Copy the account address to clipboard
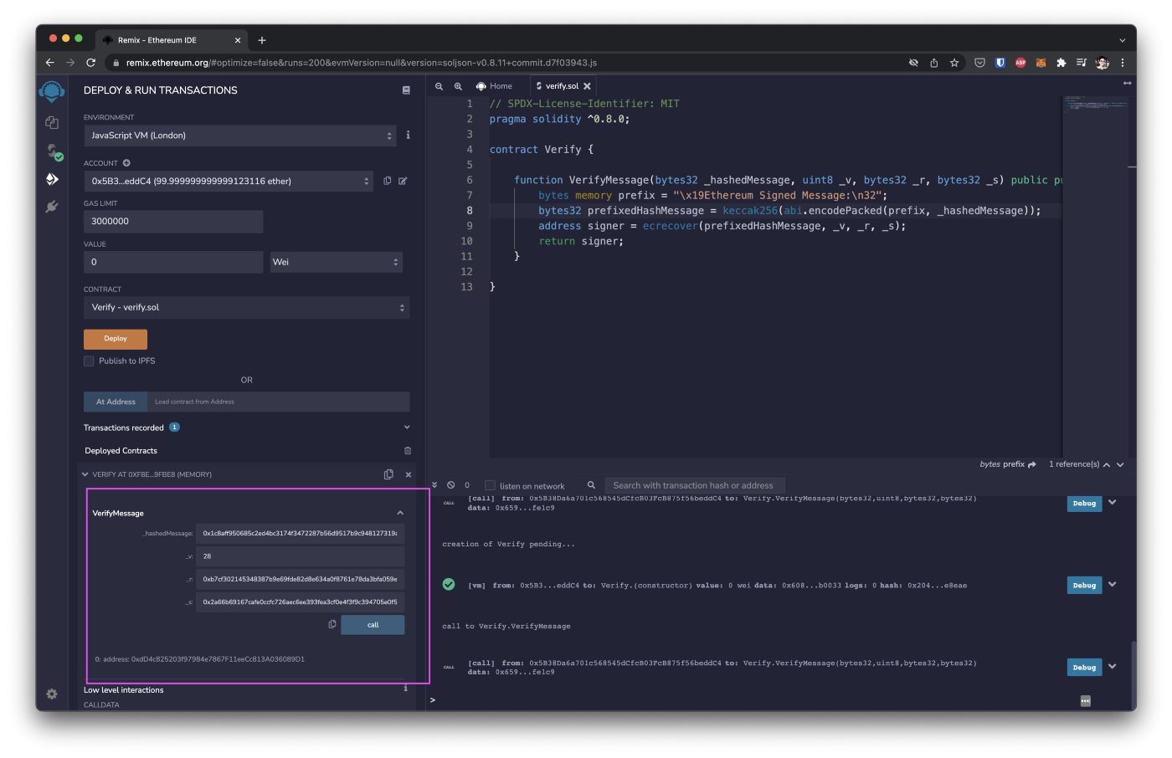Image resolution: width=1172 pixels, height=758 pixels. [x=387, y=181]
